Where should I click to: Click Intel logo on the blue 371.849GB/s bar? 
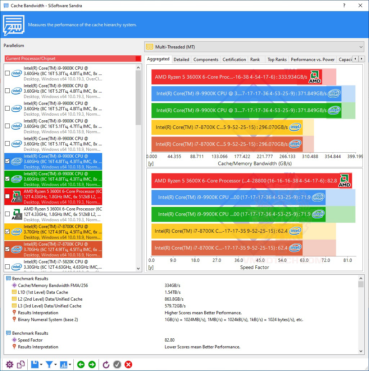pyautogui.click(x=334, y=93)
